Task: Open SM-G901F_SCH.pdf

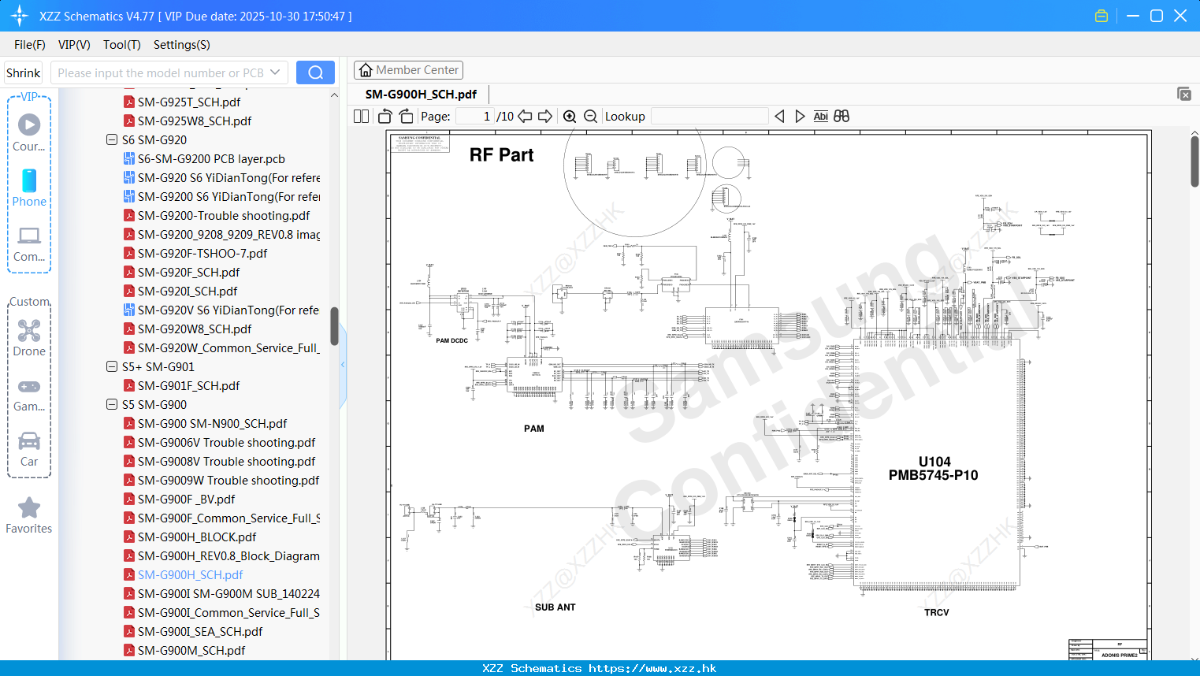Action: click(x=181, y=385)
